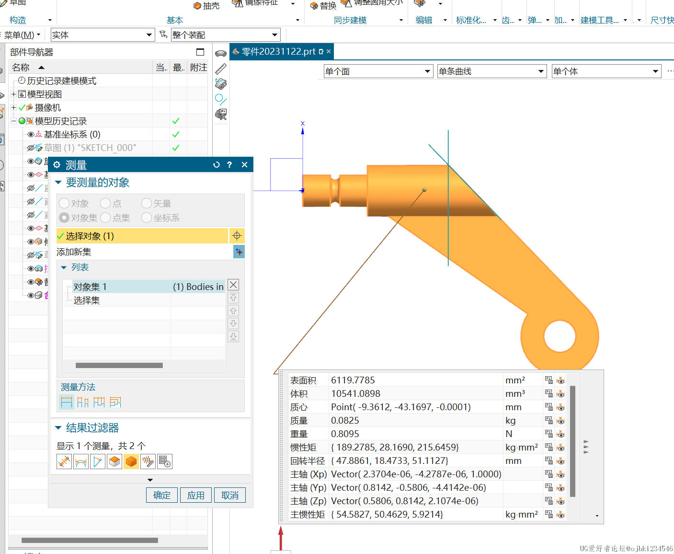Expand the 模型视图 tree node
Image resolution: width=674 pixels, height=554 pixels.
(x=14, y=94)
